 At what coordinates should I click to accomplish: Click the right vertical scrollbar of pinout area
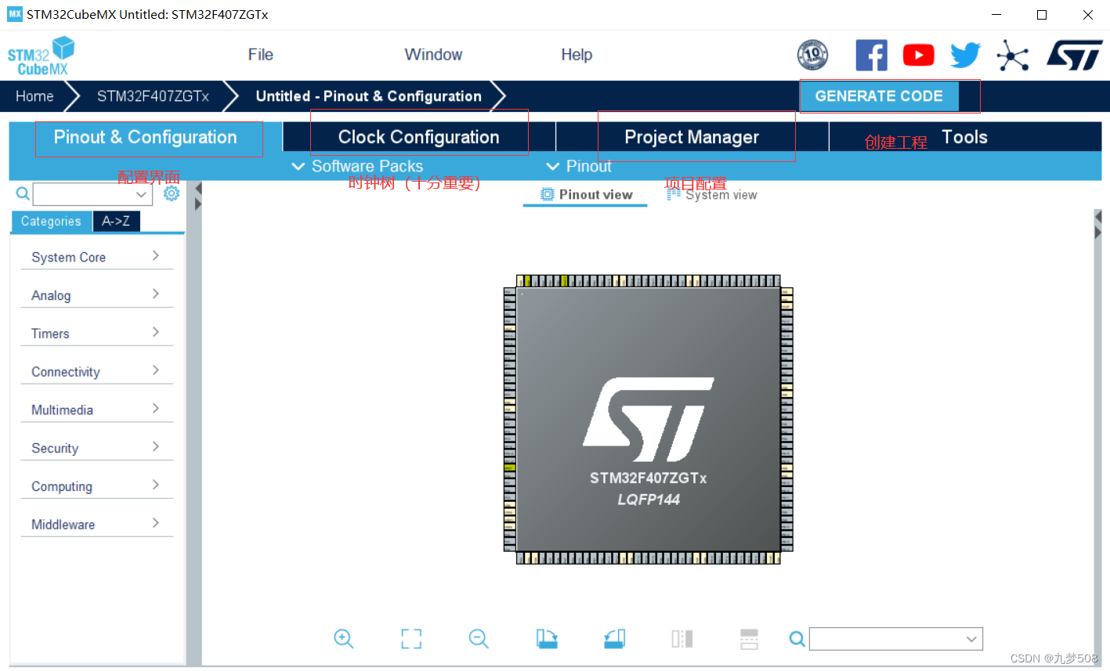point(1097,437)
